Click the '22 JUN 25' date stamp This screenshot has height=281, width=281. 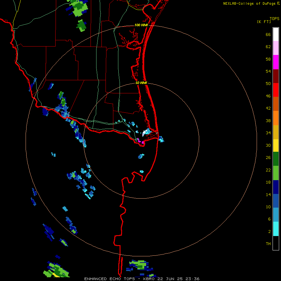click(170, 279)
